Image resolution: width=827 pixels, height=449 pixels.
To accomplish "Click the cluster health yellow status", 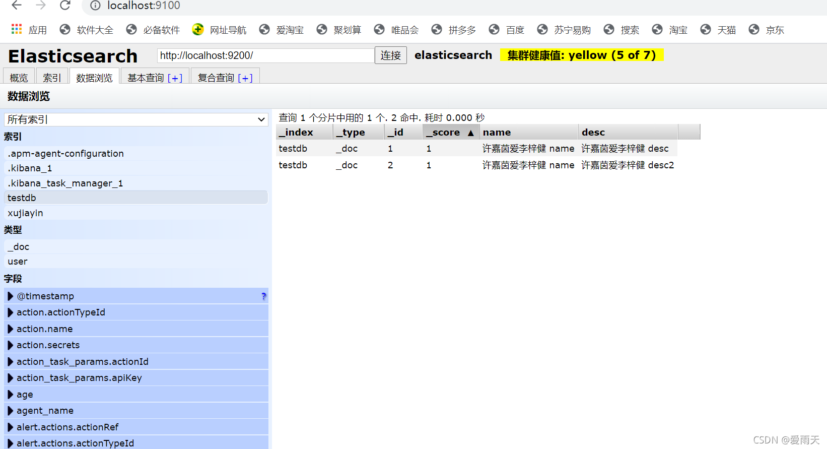I will (582, 55).
